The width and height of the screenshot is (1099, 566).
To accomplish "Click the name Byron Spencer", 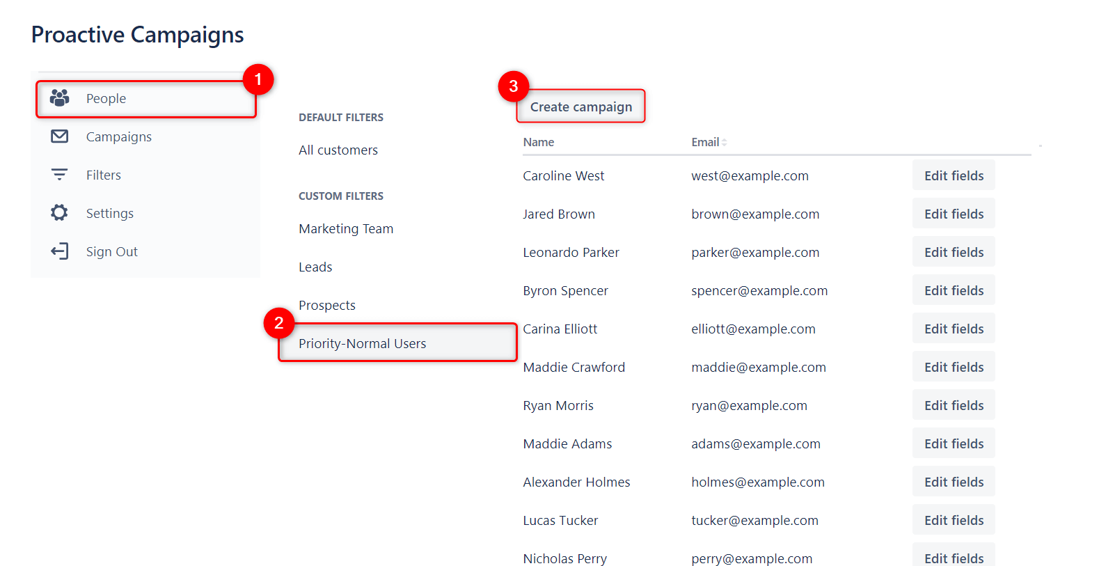I will [565, 291].
